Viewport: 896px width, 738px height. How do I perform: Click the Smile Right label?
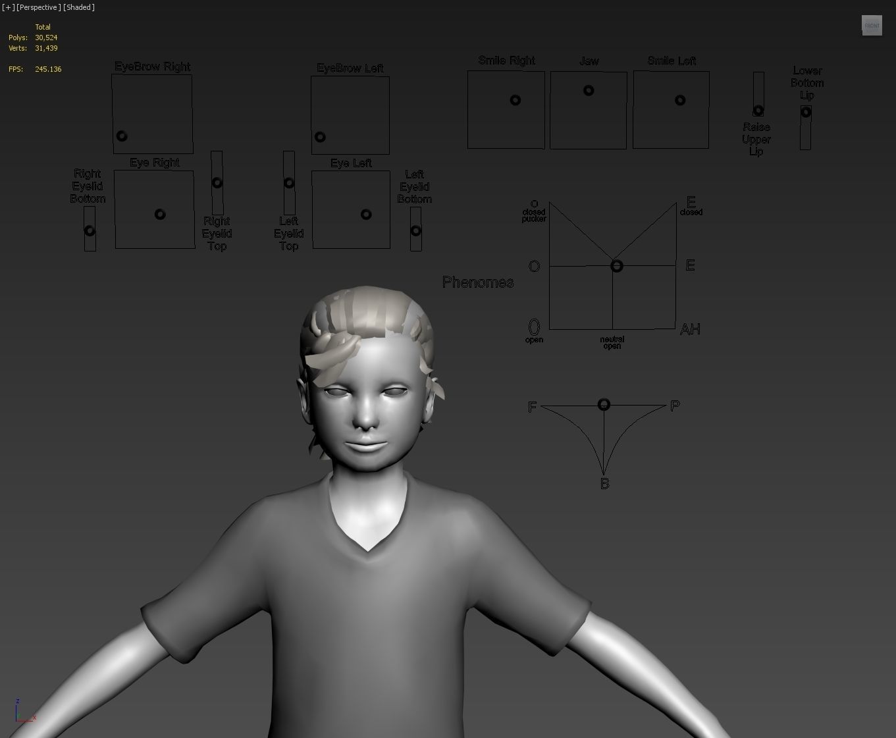507,61
